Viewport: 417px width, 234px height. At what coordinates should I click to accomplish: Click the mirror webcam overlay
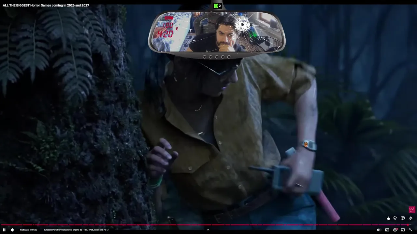click(x=217, y=32)
